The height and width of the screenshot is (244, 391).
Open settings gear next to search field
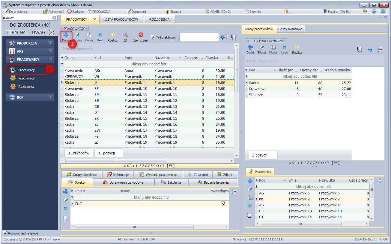[222, 37]
